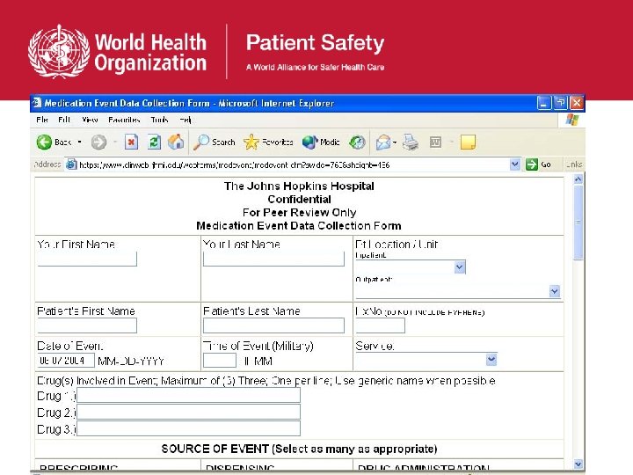
Task: Open the Inpatient location dropdown
Action: [411, 267]
